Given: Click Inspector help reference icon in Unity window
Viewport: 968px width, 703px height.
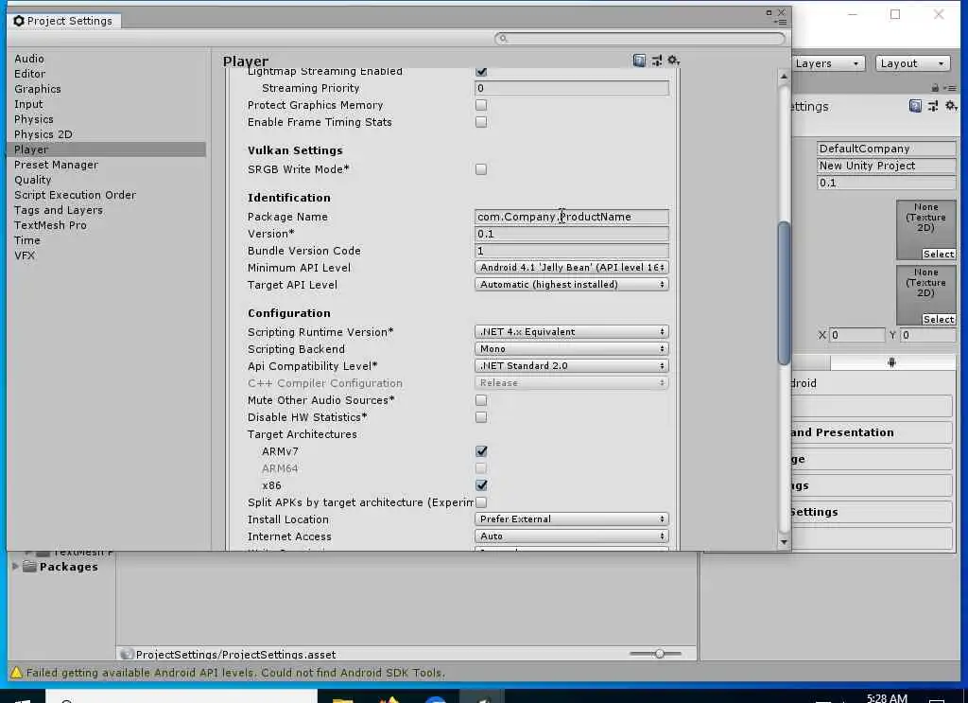Looking at the screenshot, I should pyautogui.click(x=915, y=106).
